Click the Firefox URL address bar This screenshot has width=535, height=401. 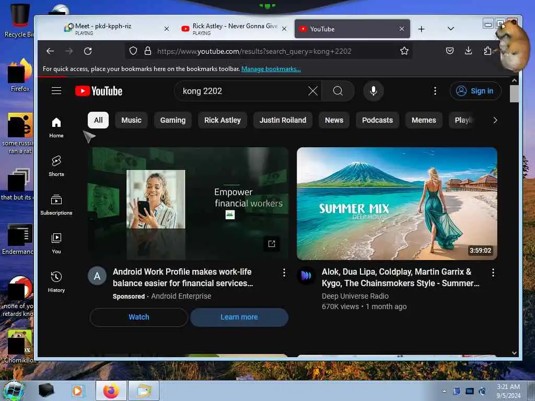pyautogui.click(x=270, y=51)
